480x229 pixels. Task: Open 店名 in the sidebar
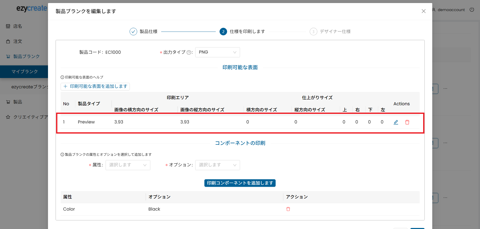[x=18, y=26]
